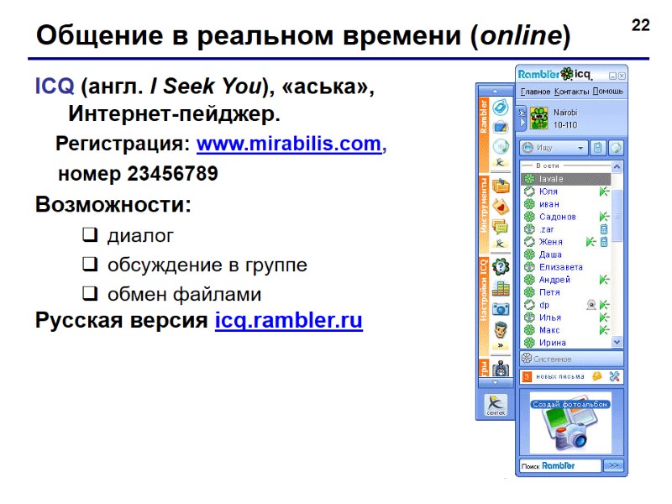The width and height of the screenshot is (672, 504).
Task: Click the chat speech bubbles icon
Action: point(500,227)
